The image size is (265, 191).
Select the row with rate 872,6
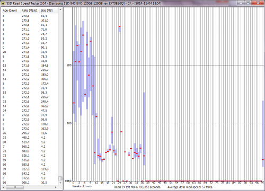click(30, 178)
